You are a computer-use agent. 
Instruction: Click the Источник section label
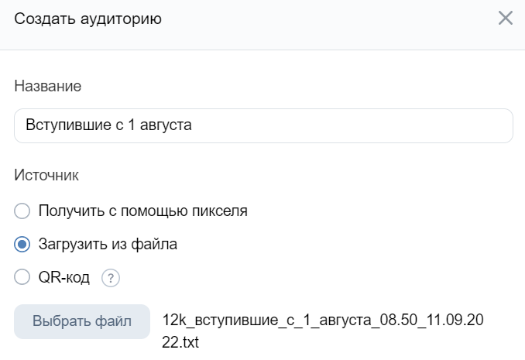46,175
